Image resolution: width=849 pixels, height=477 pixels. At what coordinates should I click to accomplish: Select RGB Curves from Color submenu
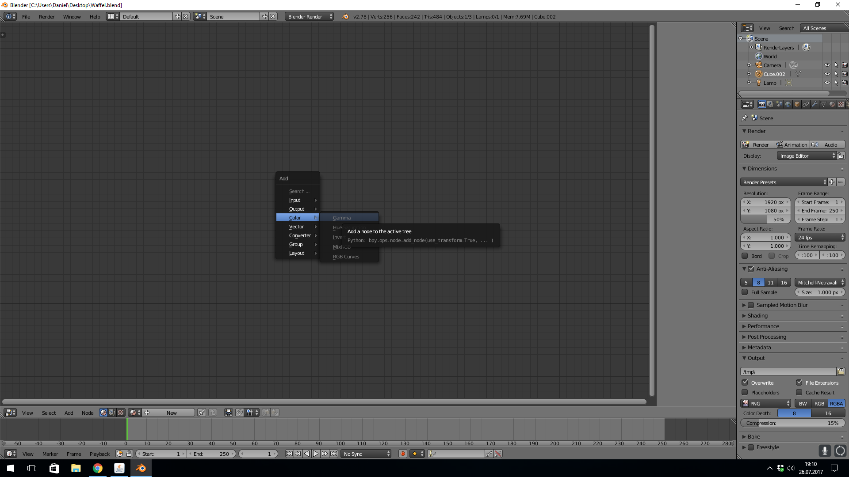346,256
